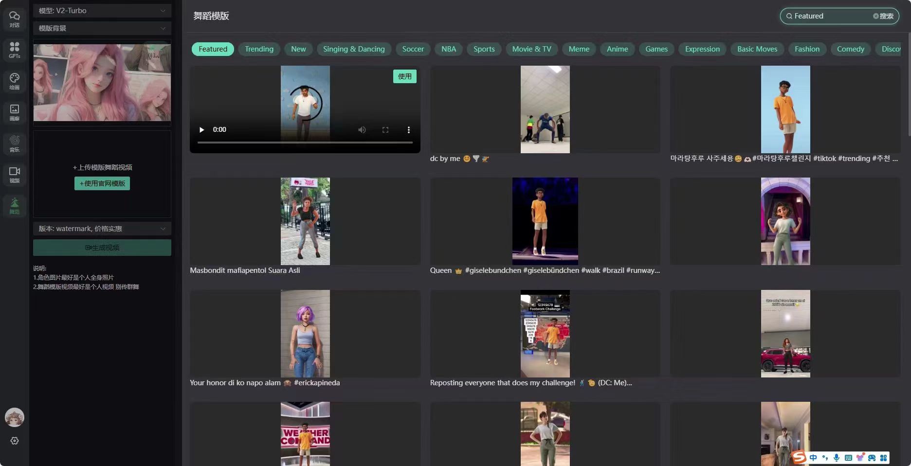
Task: Open the settings gear icon
Action: point(15,441)
